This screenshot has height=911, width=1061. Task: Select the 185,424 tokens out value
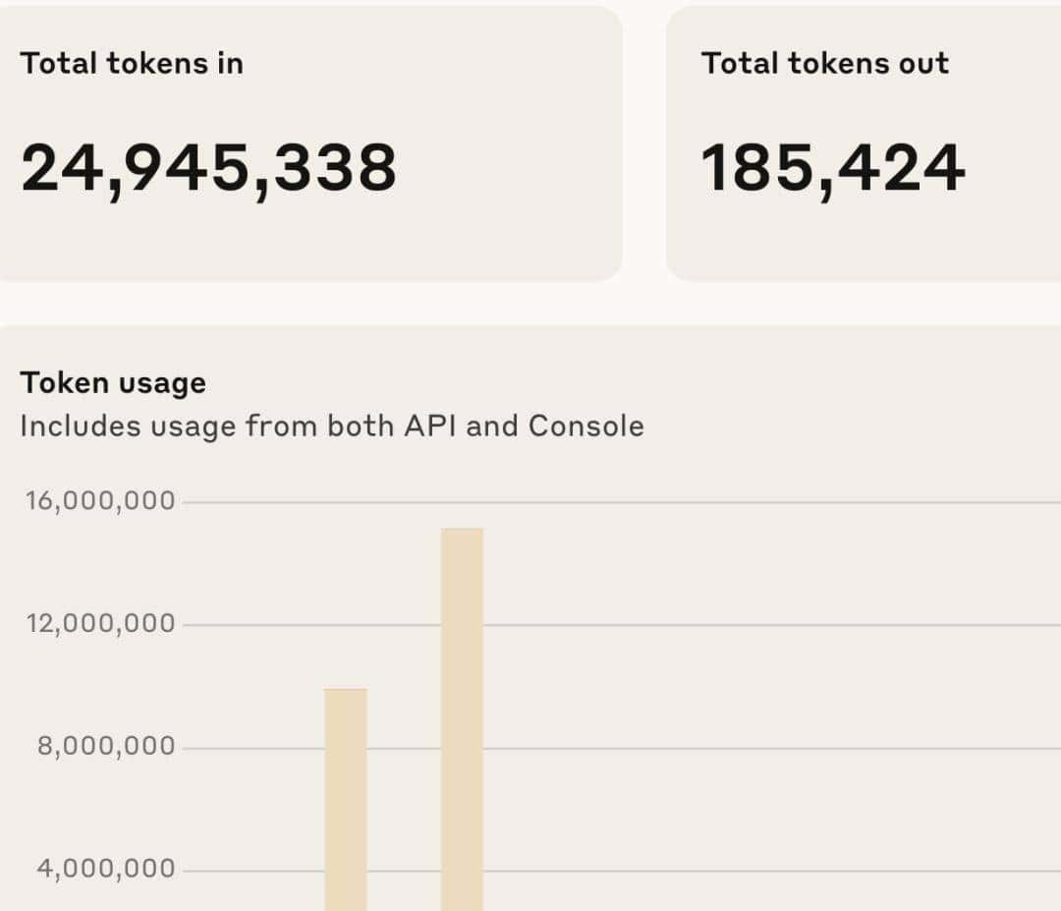click(832, 168)
